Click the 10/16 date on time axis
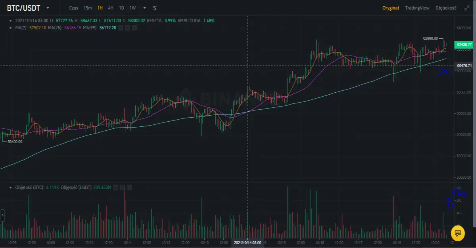The image size is (476, 248). (x=320, y=242)
